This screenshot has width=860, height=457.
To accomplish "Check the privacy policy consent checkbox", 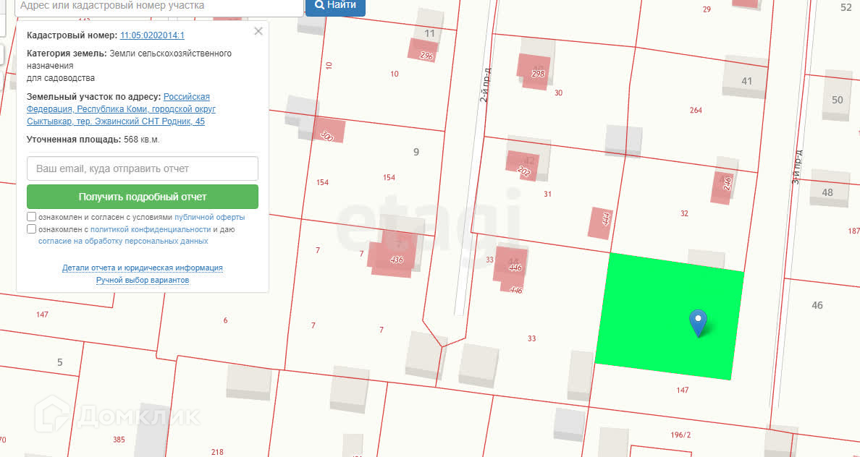I will [x=32, y=229].
